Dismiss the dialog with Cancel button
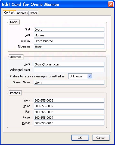115x145 pixels. (101, 138)
